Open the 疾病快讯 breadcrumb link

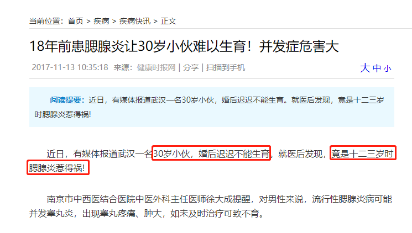(x=135, y=21)
